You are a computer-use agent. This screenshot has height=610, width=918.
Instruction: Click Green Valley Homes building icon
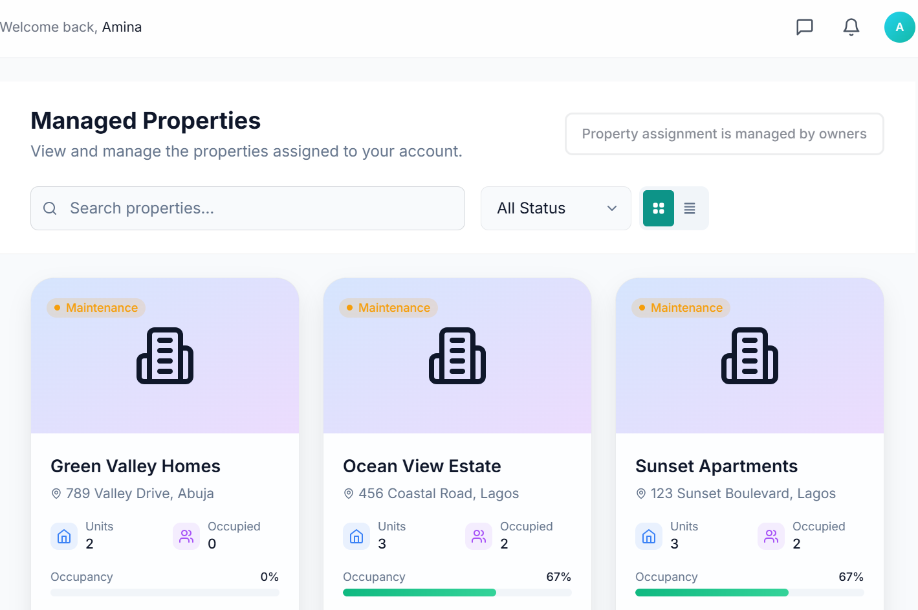point(165,356)
